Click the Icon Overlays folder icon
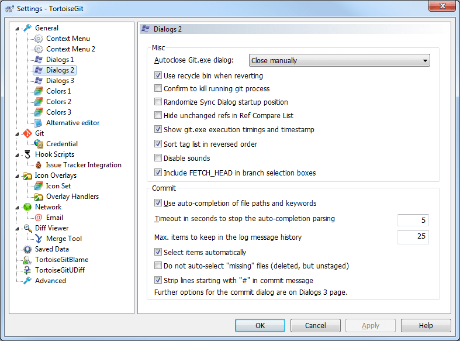This screenshot has height=341, width=460. coord(27,175)
